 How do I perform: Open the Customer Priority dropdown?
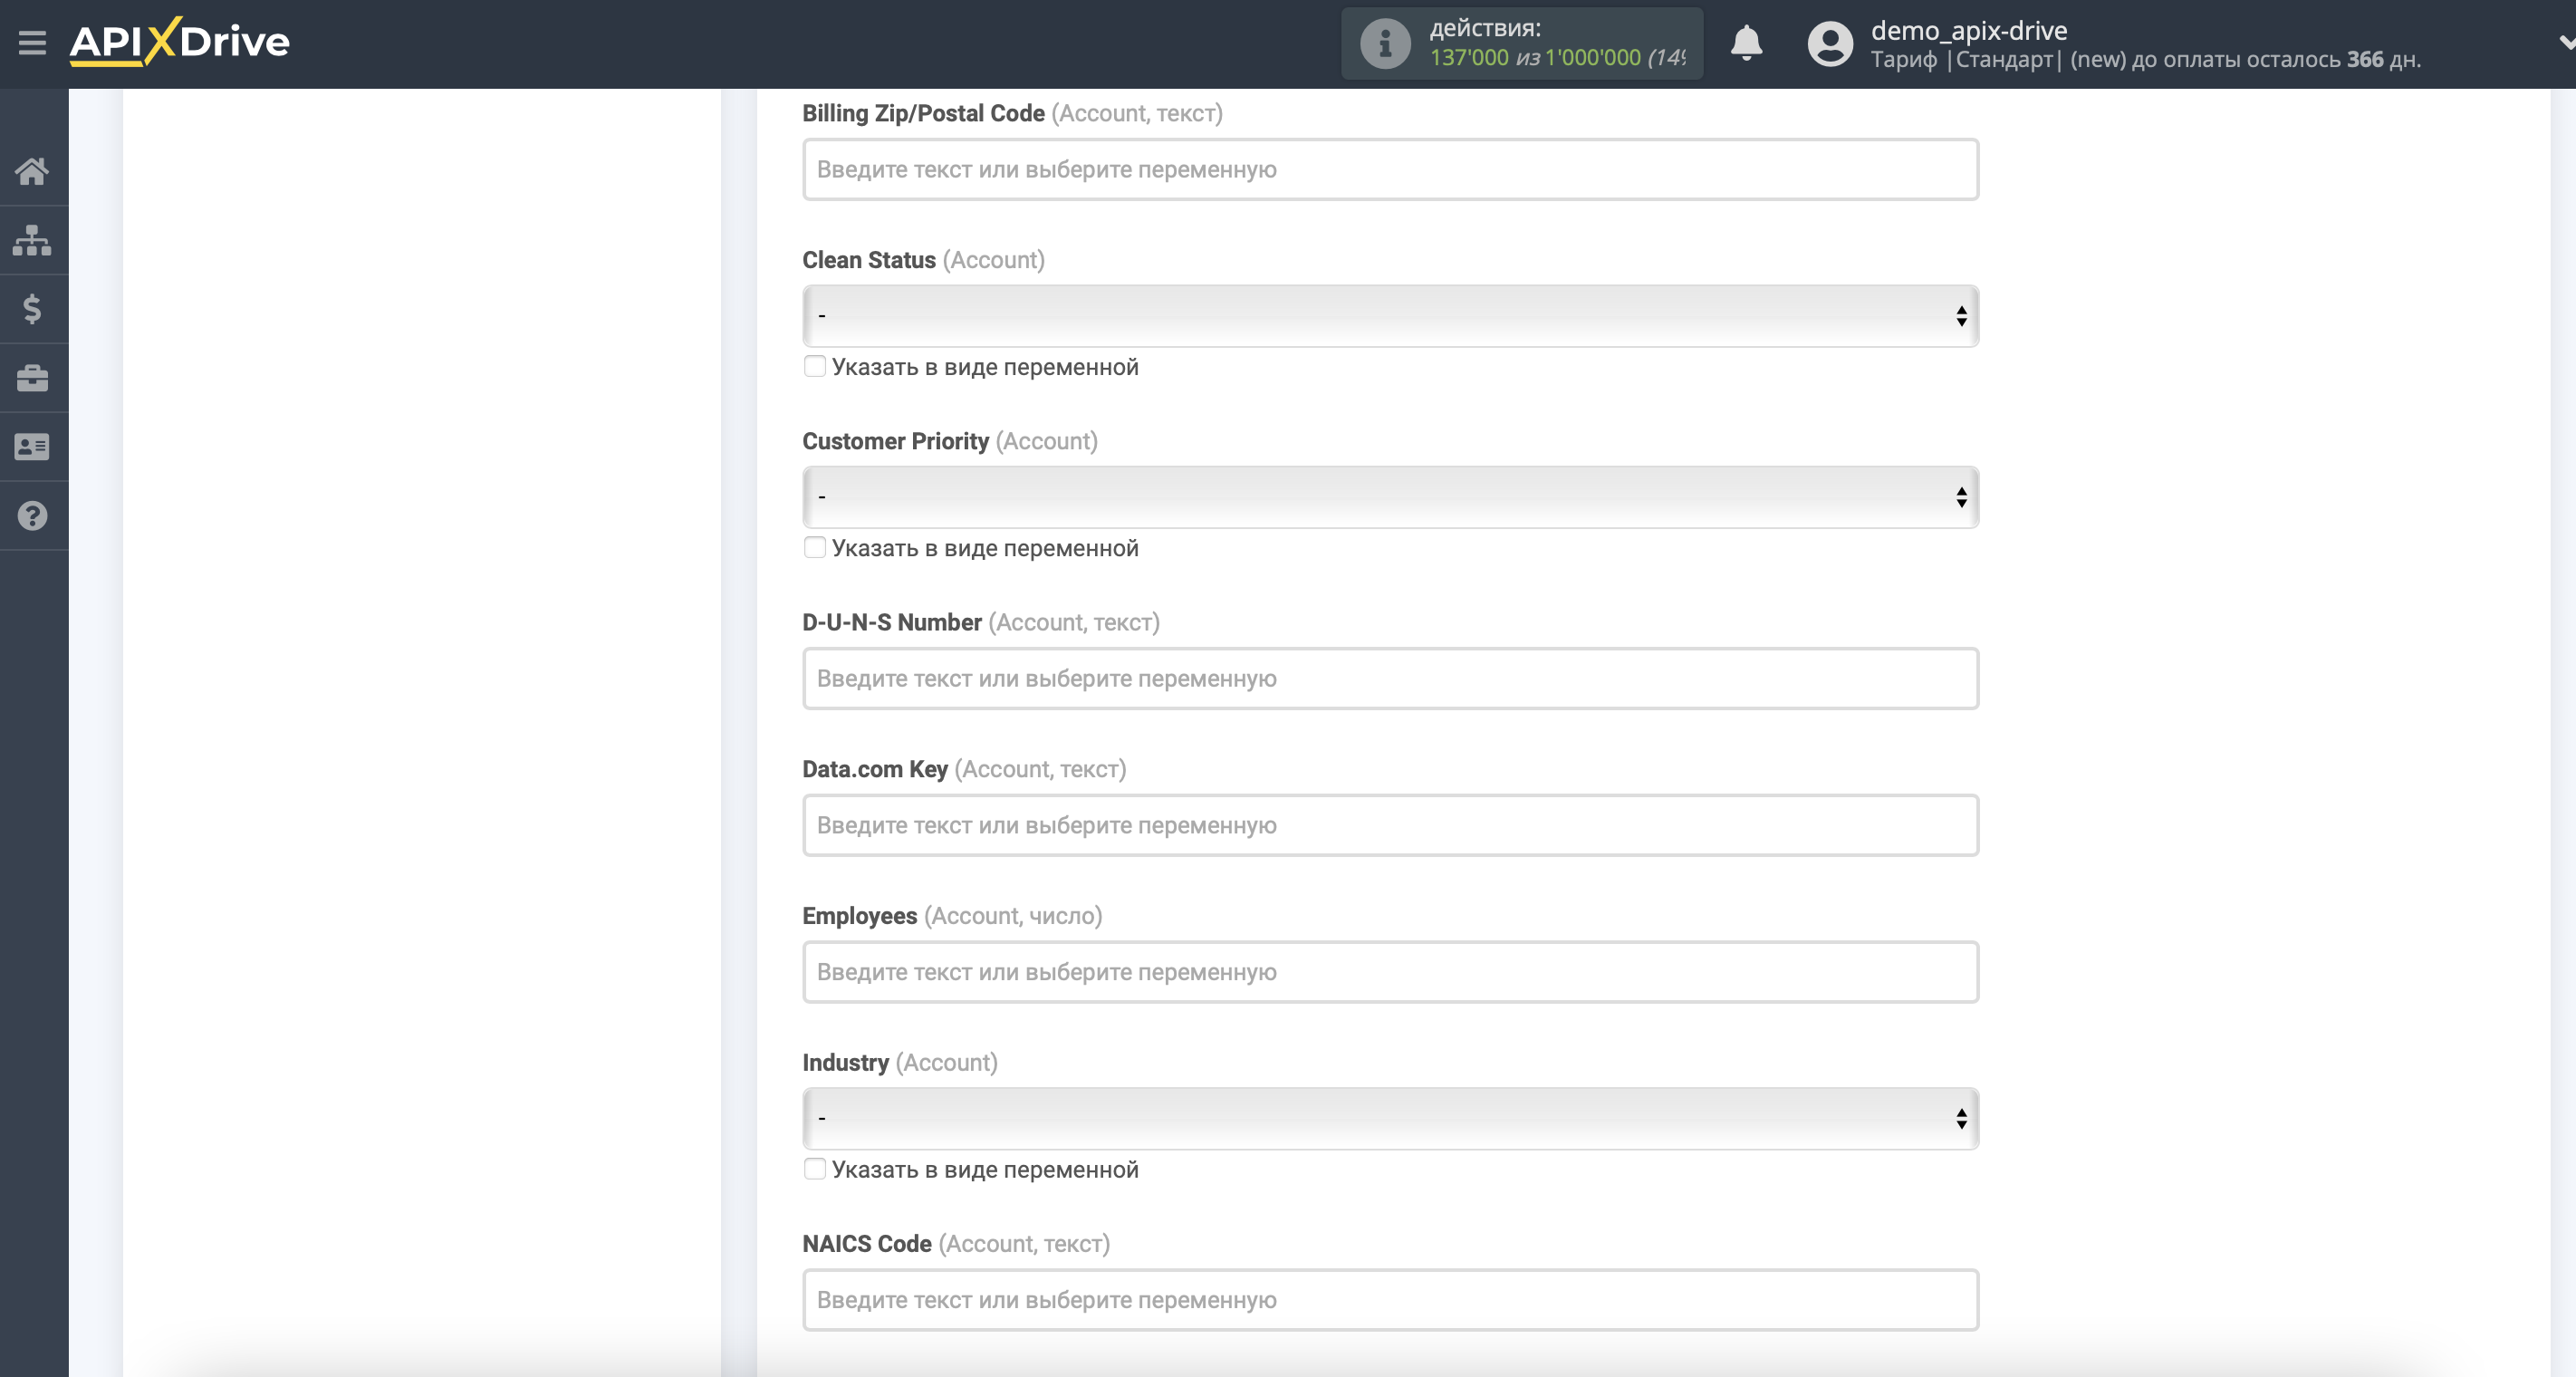1390,497
